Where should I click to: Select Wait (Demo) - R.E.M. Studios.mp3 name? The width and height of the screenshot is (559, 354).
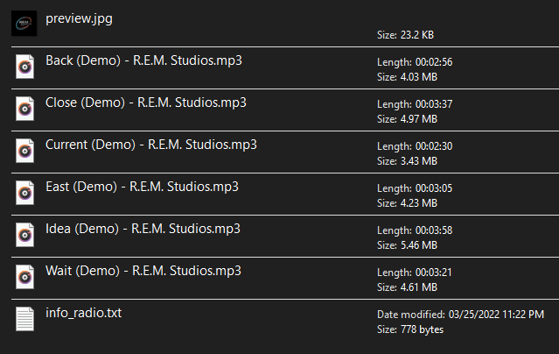[x=143, y=271]
